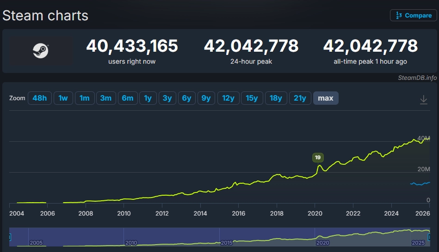Click the left navigator range handle
Viewport: 439px width, 252px height.
[x=10, y=237]
